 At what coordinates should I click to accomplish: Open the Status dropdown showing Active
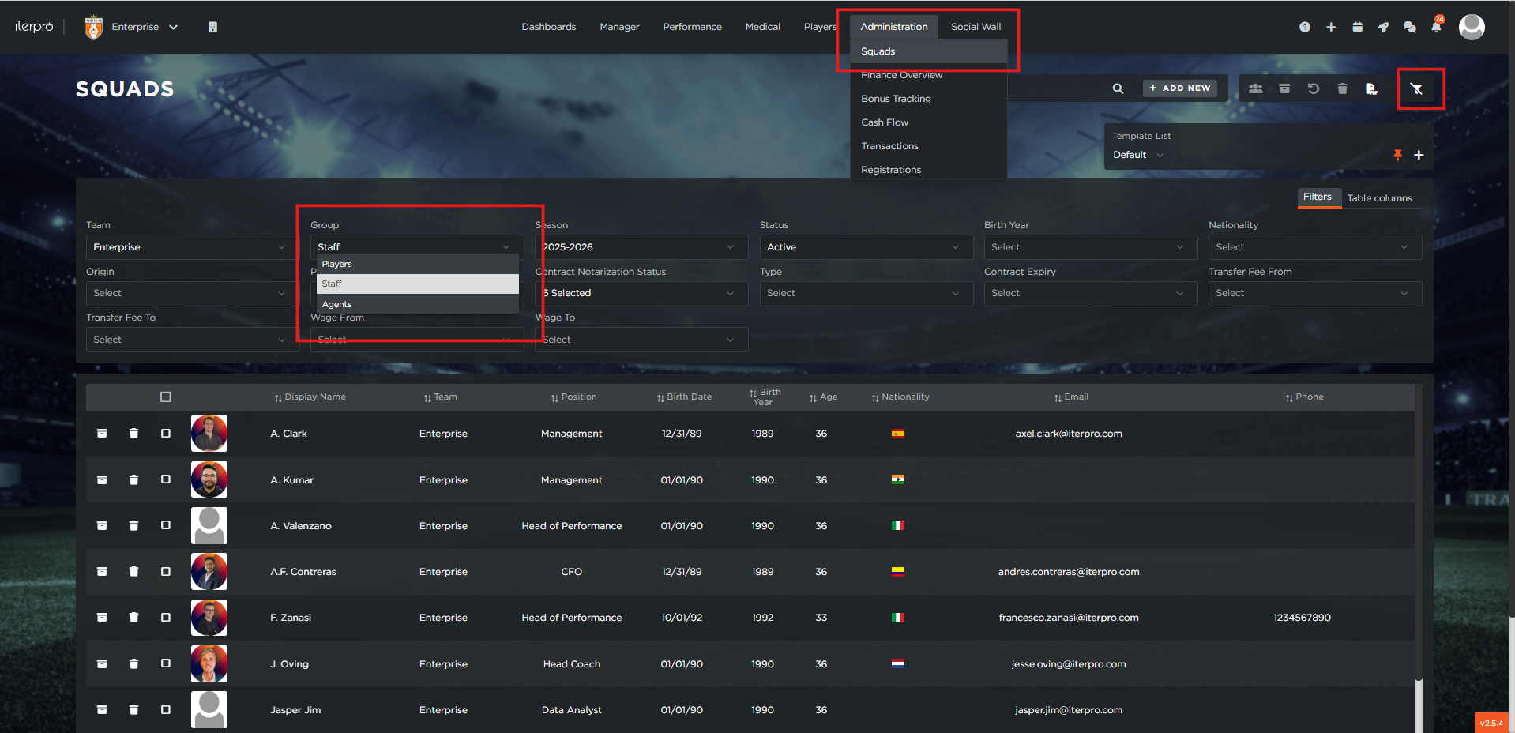tap(865, 247)
